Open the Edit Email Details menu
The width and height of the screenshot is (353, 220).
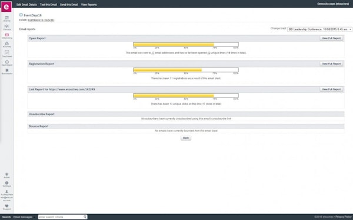click(26, 5)
